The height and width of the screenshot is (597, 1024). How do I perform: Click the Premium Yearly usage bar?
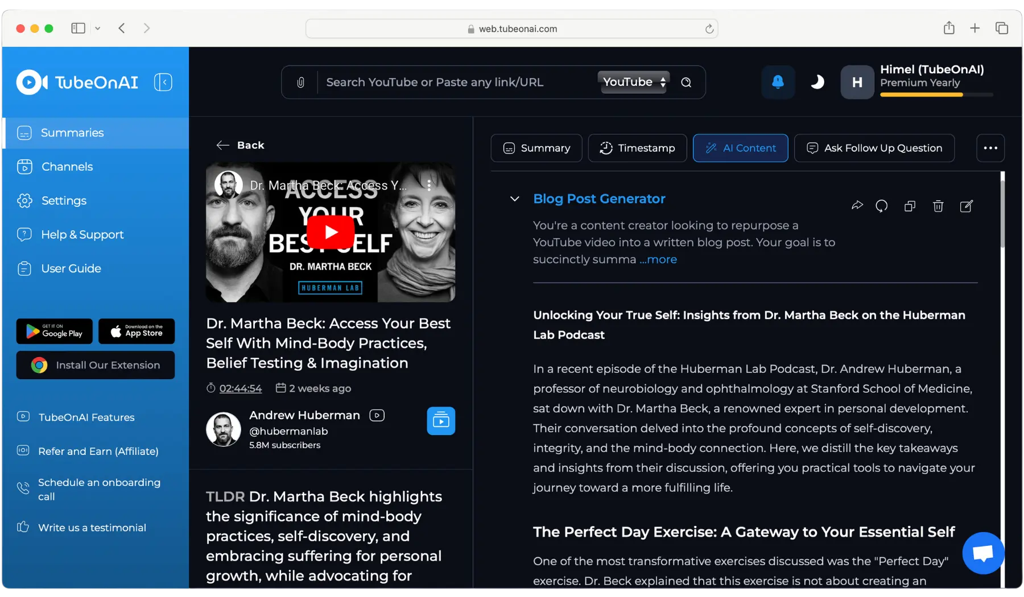tap(936, 95)
